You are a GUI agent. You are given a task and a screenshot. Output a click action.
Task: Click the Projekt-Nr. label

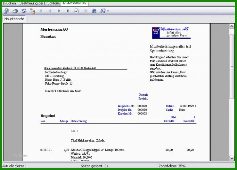pyautogui.click(x=125, y=110)
